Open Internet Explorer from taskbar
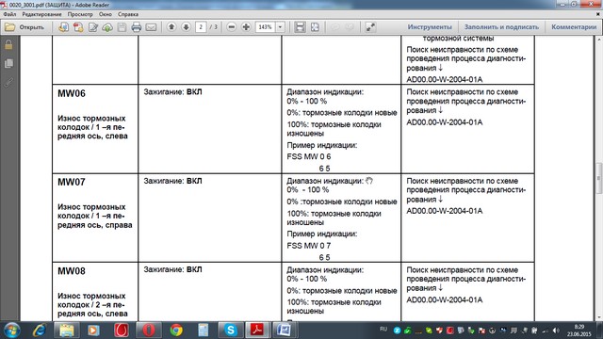This screenshot has width=603, height=339. click(x=40, y=331)
